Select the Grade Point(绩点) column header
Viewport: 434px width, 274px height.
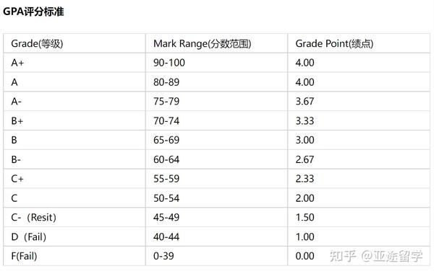359,43
